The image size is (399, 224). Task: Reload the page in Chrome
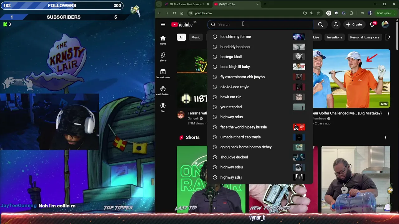click(x=174, y=13)
